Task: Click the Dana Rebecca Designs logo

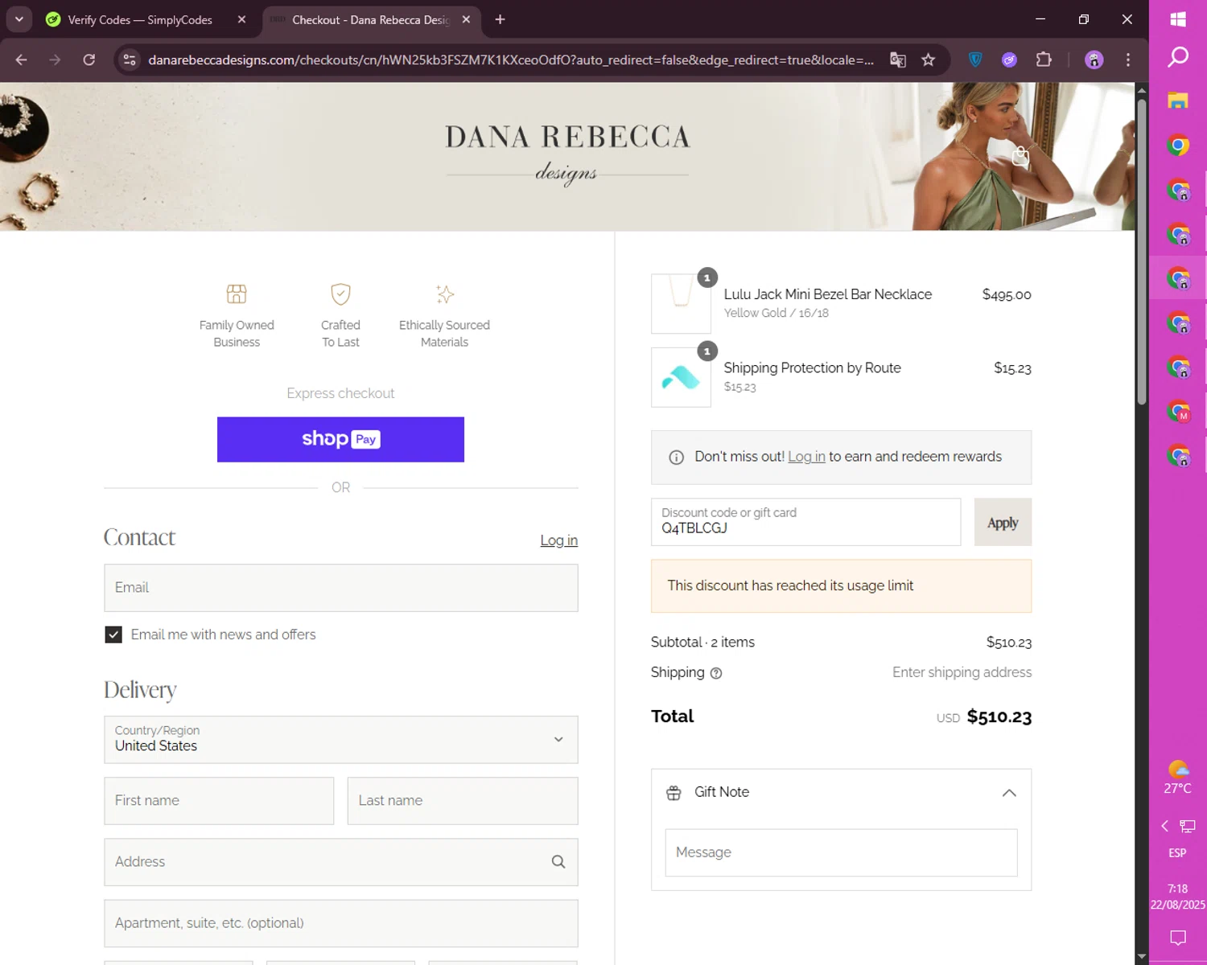Action: click(x=567, y=154)
